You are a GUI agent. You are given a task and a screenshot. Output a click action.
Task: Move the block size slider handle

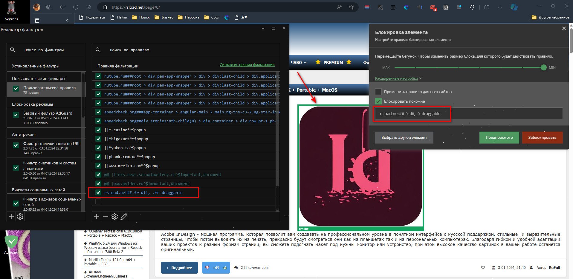pyautogui.click(x=543, y=67)
